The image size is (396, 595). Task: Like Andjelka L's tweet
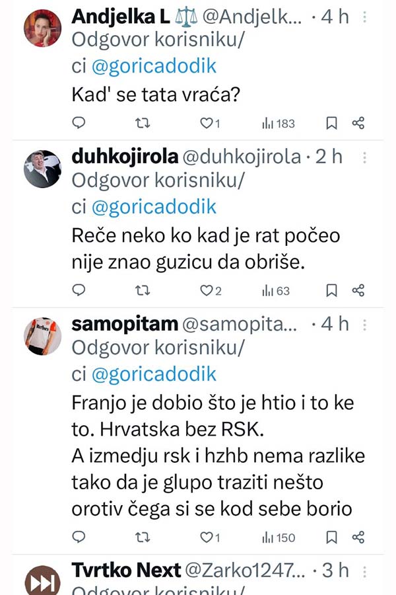(x=205, y=123)
